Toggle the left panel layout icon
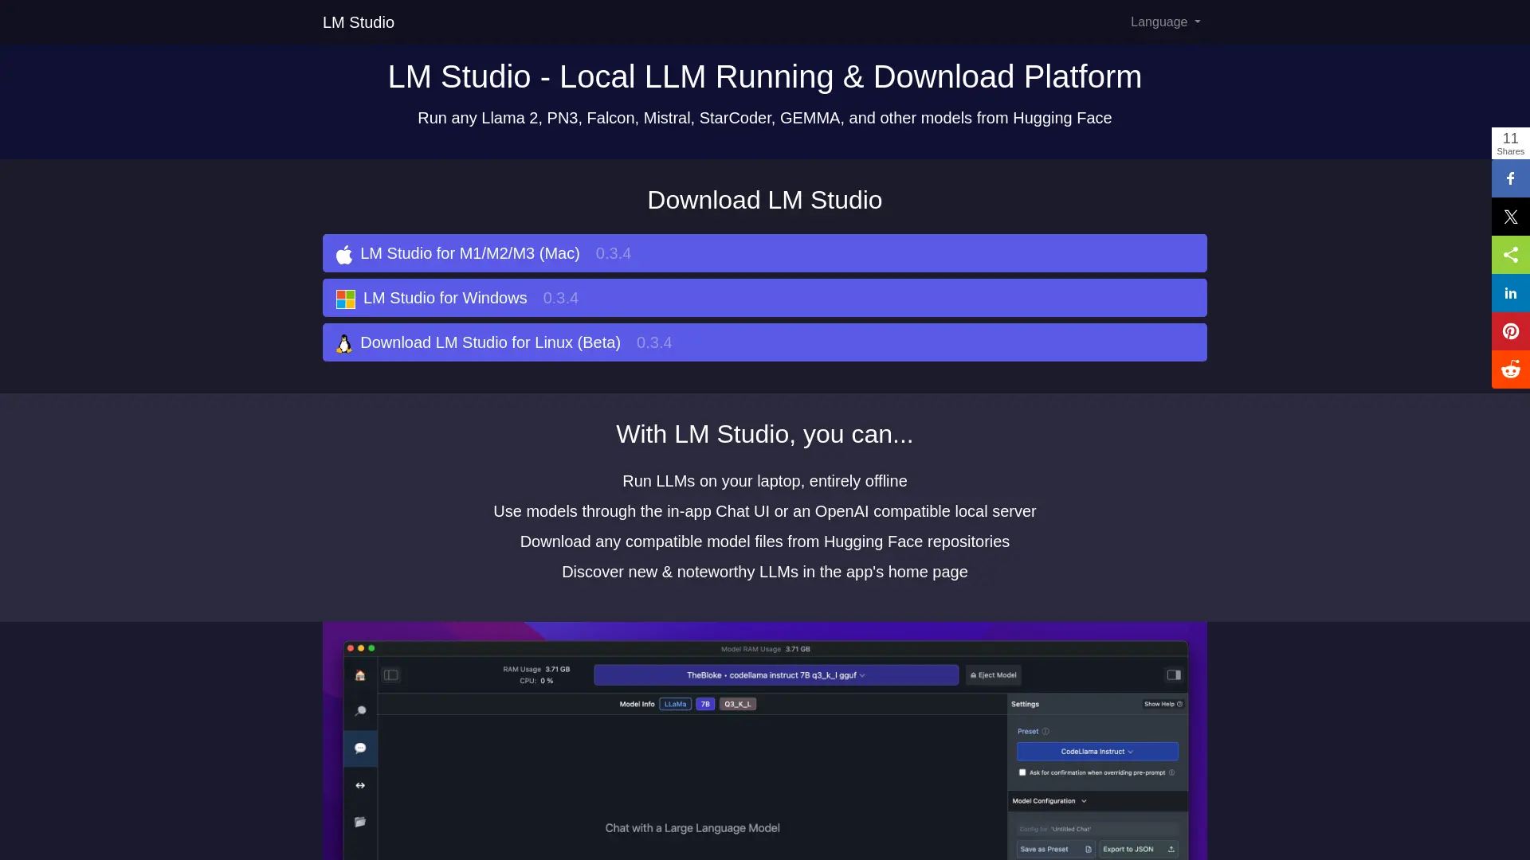Screen dimensions: 1530x860 click(x=390, y=674)
